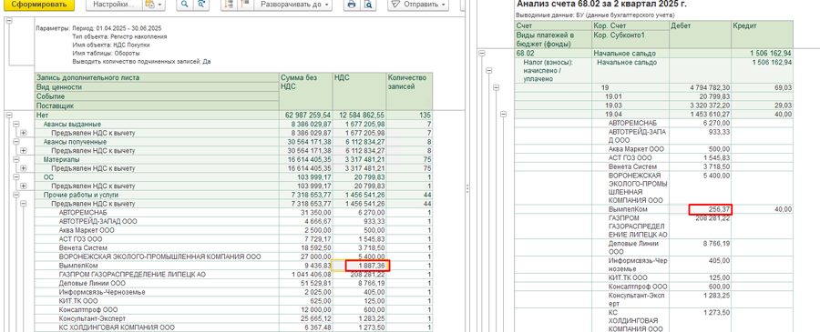Select the АВТОРЕМСНАБ row in left report
This screenshot has width=820, height=332.
[83, 213]
